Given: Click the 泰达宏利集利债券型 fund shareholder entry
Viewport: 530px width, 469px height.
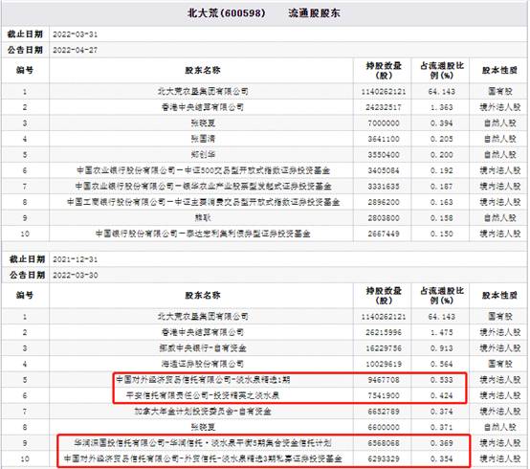Looking at the screenshot, I should pyautogui.click(x=203, y=234).
